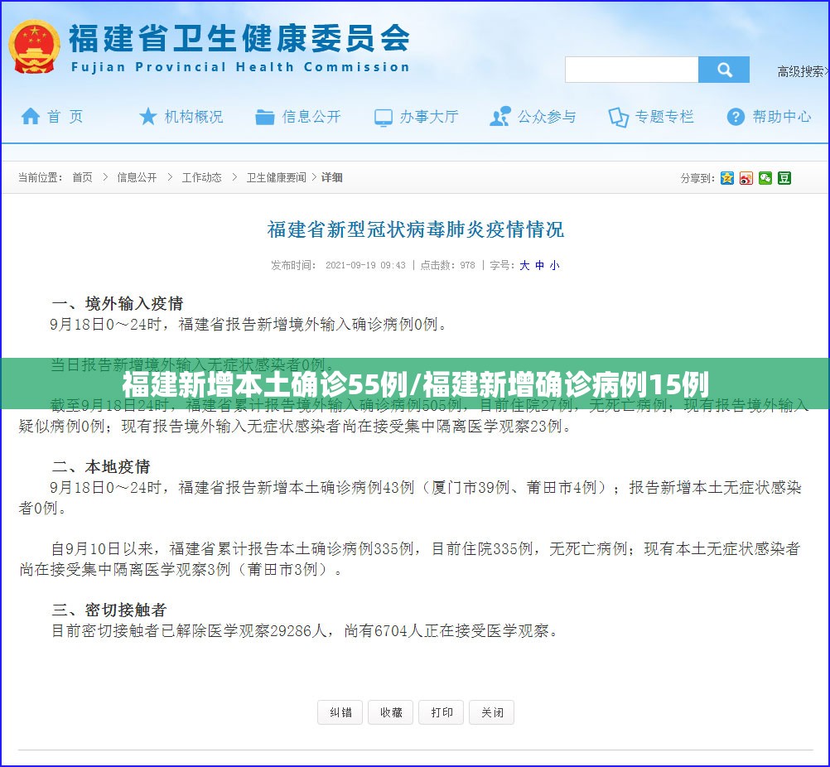Screen dimensions: 830x767
Task: Focus the site search input field
Action: 631,70
